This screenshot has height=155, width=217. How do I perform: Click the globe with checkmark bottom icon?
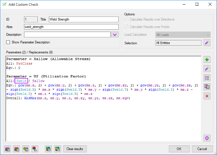[x=26, y=149]
